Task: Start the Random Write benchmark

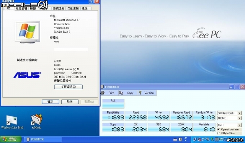Action: tap(204, 116)
